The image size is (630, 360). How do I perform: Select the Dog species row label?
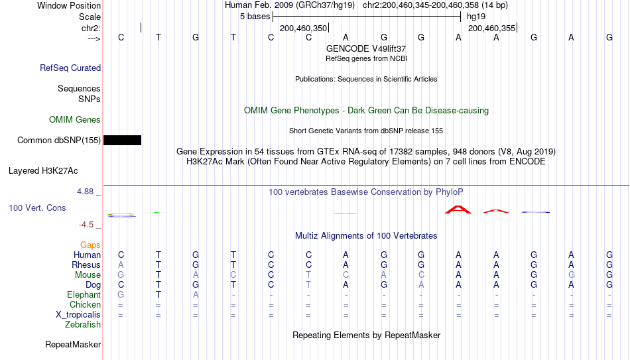pyautogui.click(x=94, y=285)
